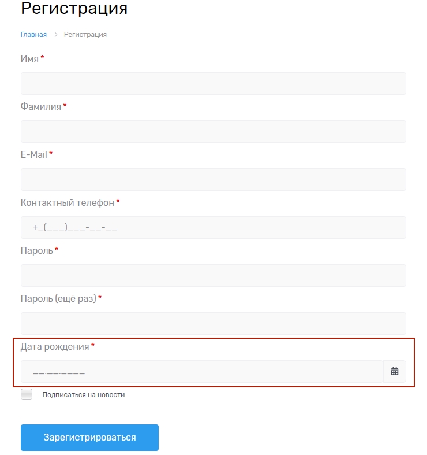Go to the Главная breadcrumb link
The height and width of the screenshot is (455, 427).
click(33, 35)
